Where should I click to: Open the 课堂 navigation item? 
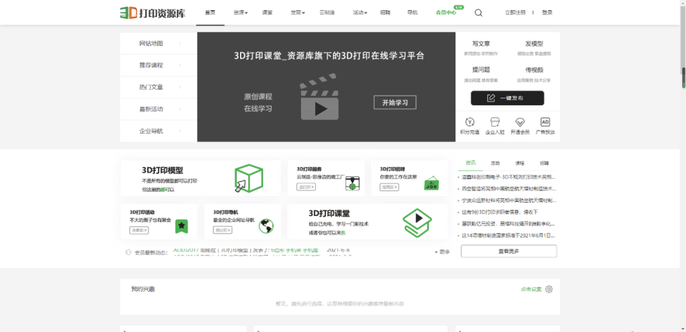coord(267,13)
